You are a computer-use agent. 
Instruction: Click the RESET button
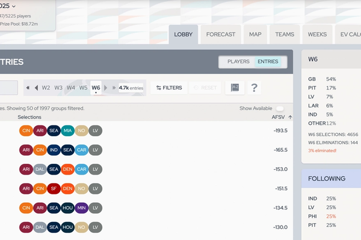[205, 88]
